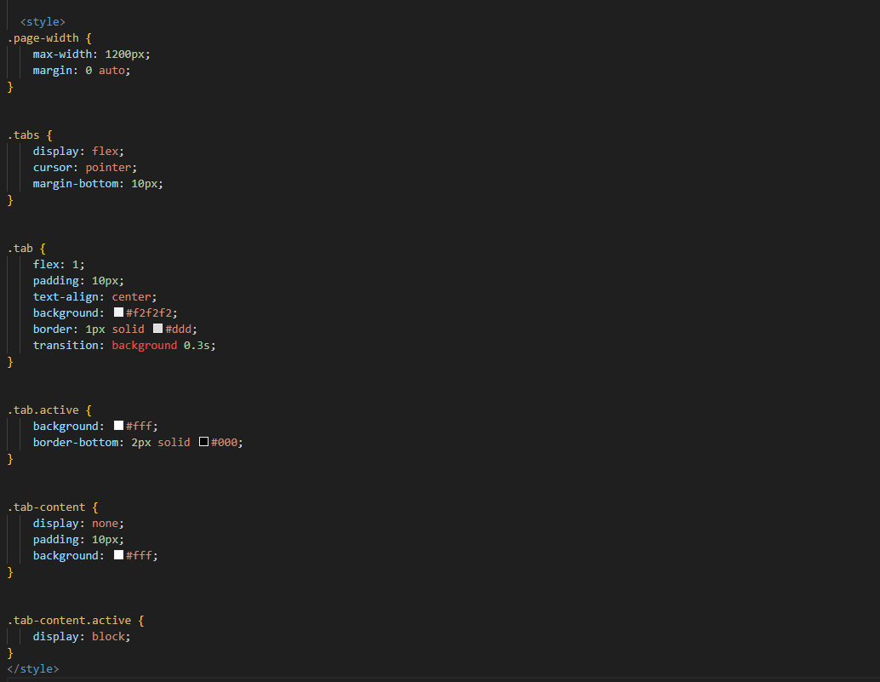
Task: Click the transition property in .tab
Action: [x=68, y=346]
